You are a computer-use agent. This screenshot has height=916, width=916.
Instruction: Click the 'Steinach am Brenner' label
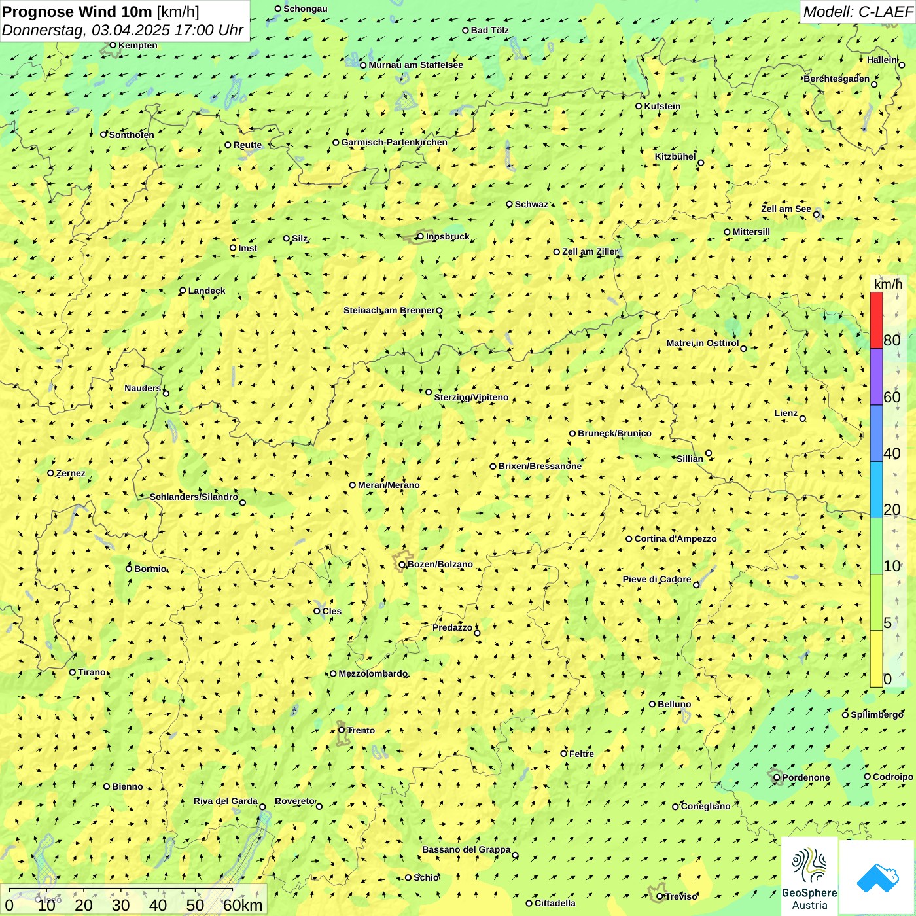[389, 310]
